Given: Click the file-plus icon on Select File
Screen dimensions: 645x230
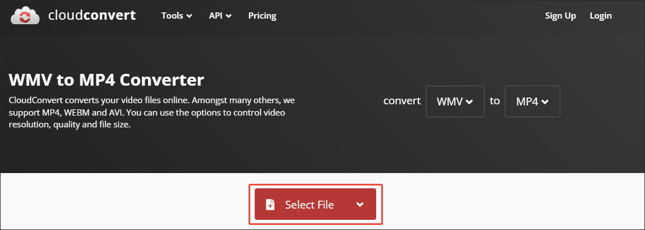Looking at the screenshot, I should 271,205.
